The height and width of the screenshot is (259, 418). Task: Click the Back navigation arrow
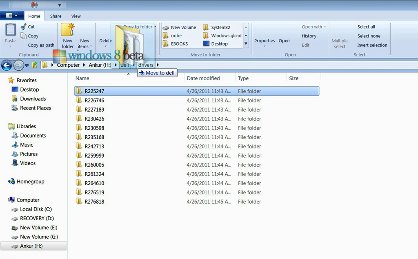click(7, 65)
